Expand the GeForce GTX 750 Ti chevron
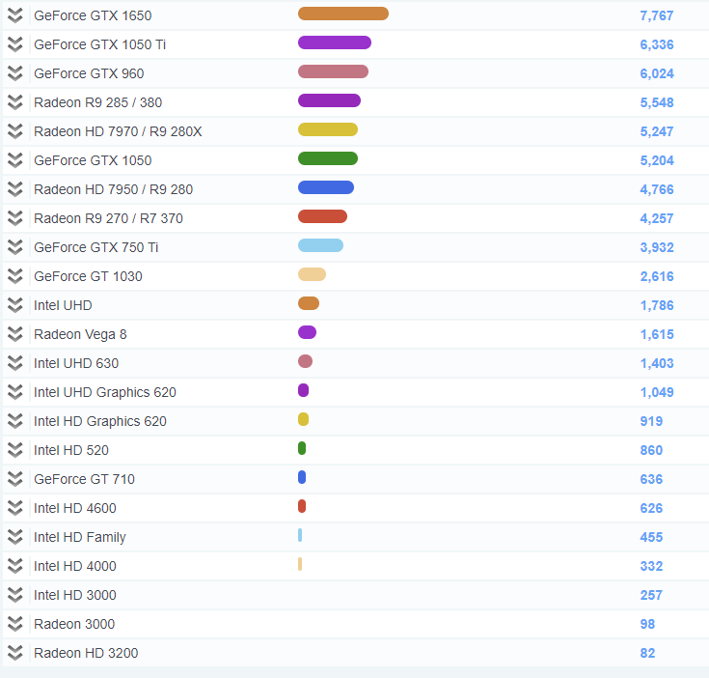The image size is (709, 678). click(x=14, y=247)
